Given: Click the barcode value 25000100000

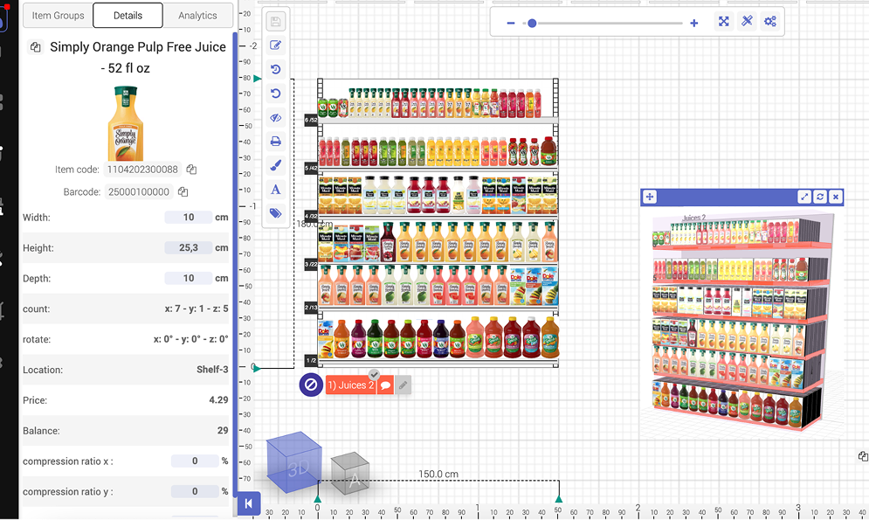Looking at the screenshot, I should click(139, 191).
